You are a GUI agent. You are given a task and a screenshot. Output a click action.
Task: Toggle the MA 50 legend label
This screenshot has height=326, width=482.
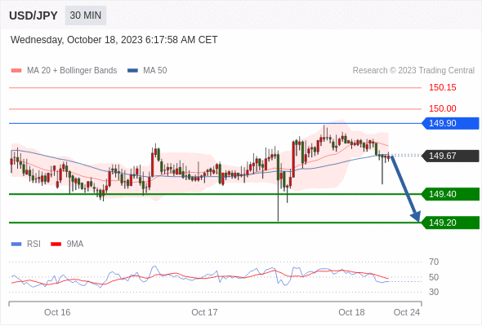[x=155, y=71]
